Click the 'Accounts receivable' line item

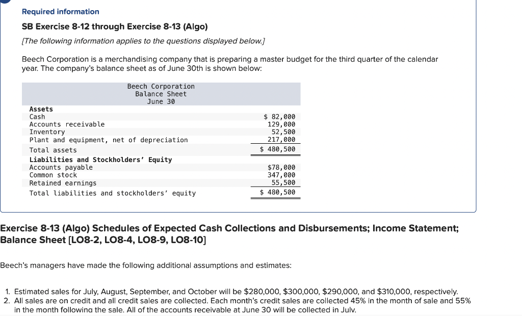(x=67, y=124)
